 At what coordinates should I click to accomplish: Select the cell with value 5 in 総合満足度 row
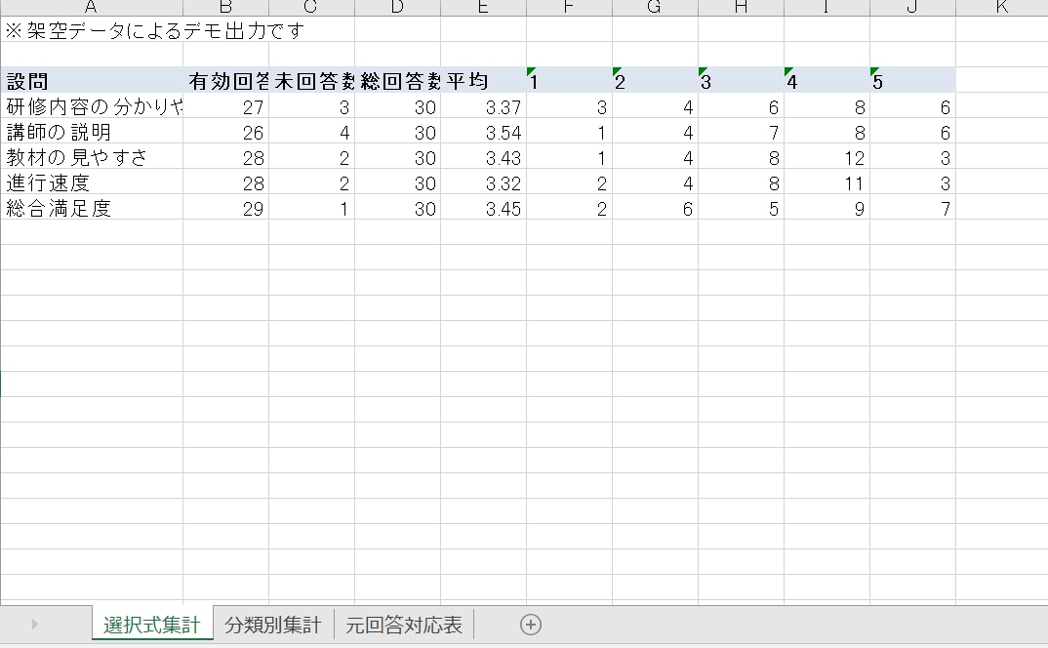pyautogui.click(x=742, y=208)
